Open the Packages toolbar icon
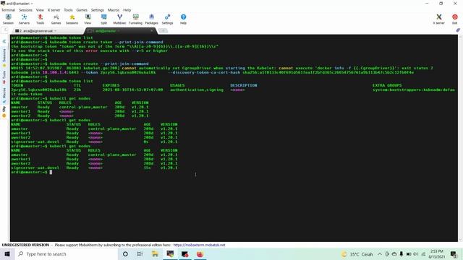The height and width of the screenshot is (260, 463). (x=151, y=19)
